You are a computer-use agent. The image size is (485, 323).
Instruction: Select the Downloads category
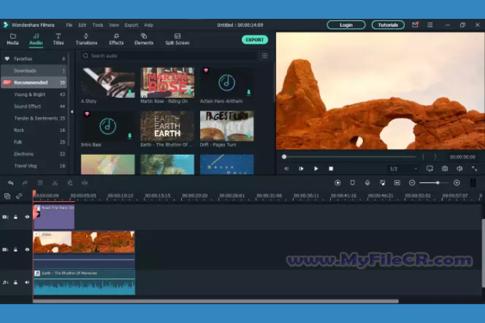[x=34, y=71]
